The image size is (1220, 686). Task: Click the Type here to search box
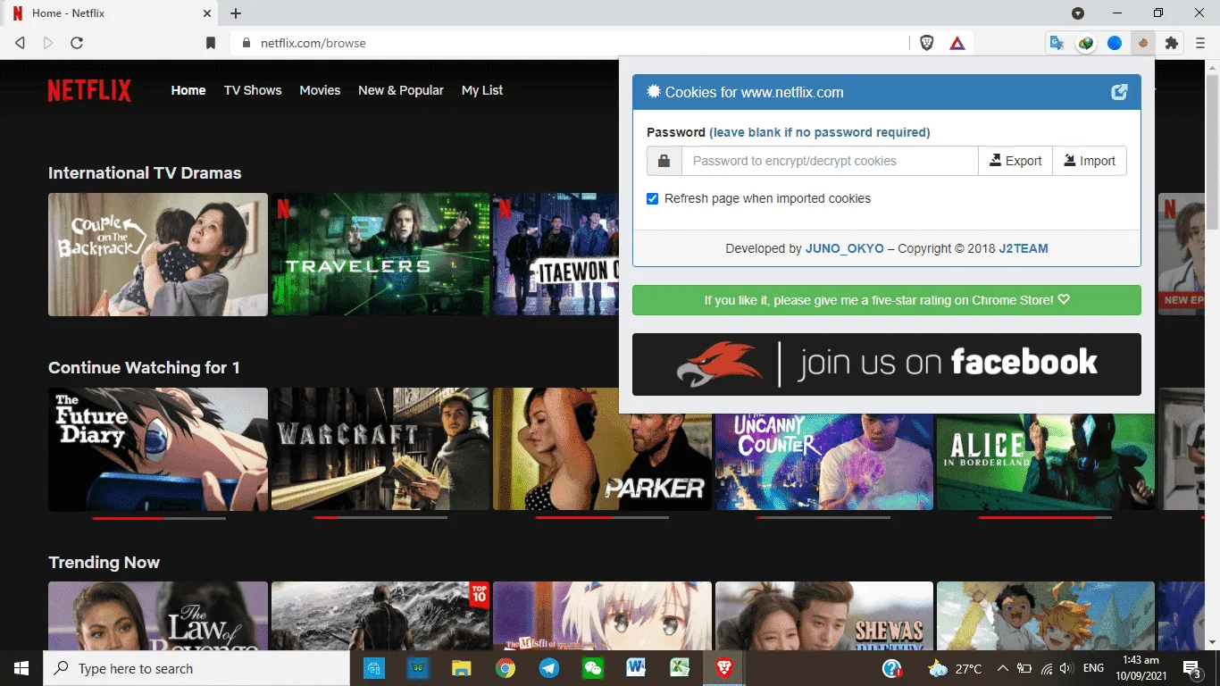(x=196, y=668)
